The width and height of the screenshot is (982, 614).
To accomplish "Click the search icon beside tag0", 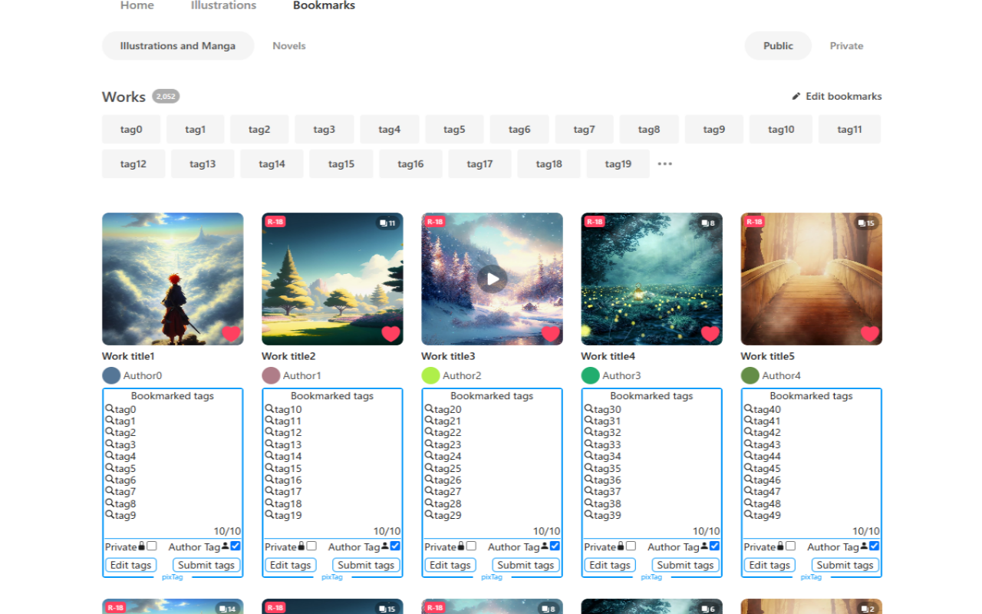I will click(x=110, y=409).
